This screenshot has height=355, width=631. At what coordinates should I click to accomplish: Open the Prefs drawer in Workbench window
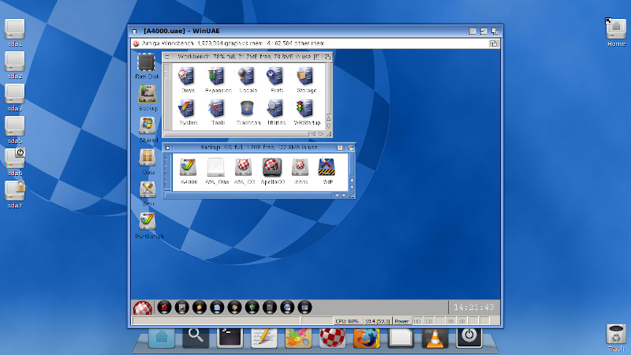coord(276,77)
